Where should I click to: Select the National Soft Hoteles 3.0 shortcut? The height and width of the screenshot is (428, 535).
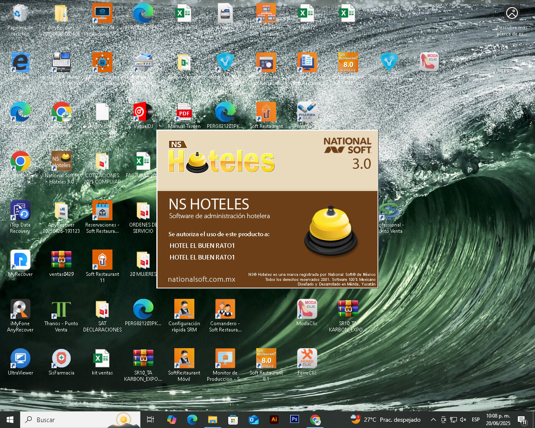click(x=61, y=168)
